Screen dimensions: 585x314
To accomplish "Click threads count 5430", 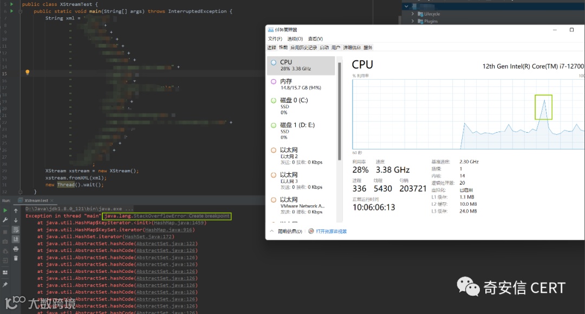I will pyautogui.click(x=383, y=189).
